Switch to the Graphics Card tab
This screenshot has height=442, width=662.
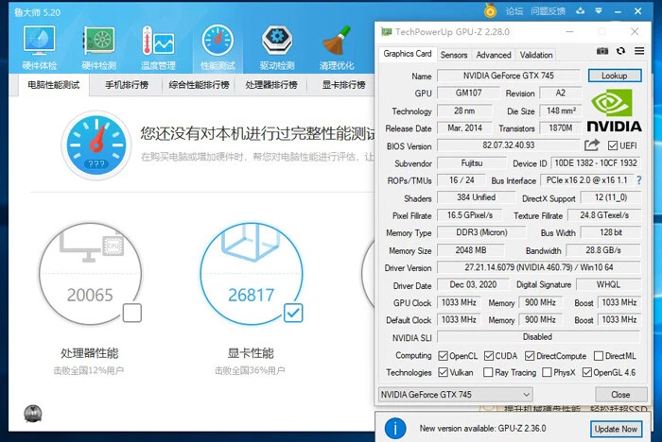pos(407,54)
